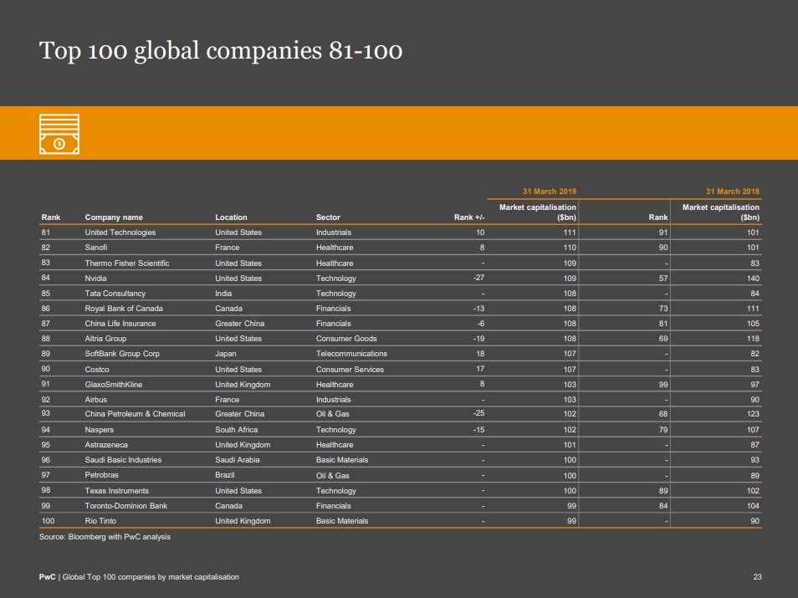Viewport: 798px width, 598px height.
Task: Click the '-27' rank change for Nvidia
Action: [479, 278]
